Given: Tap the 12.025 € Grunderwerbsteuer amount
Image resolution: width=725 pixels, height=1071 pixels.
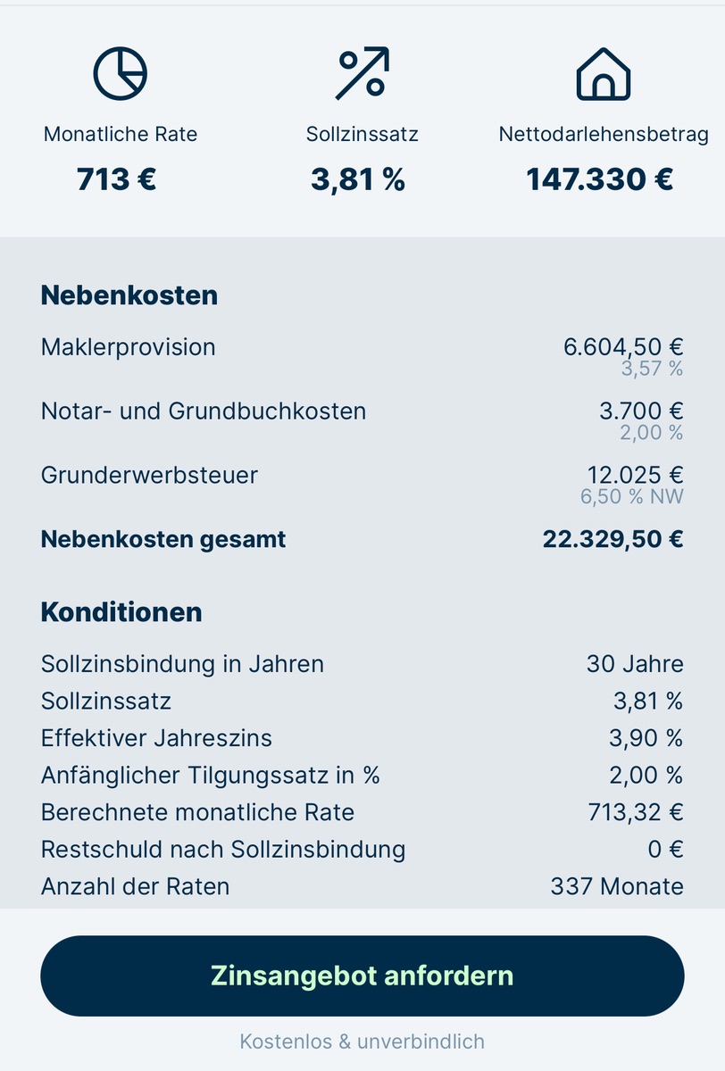Looking at the screenshot, I should pos(635,475).
